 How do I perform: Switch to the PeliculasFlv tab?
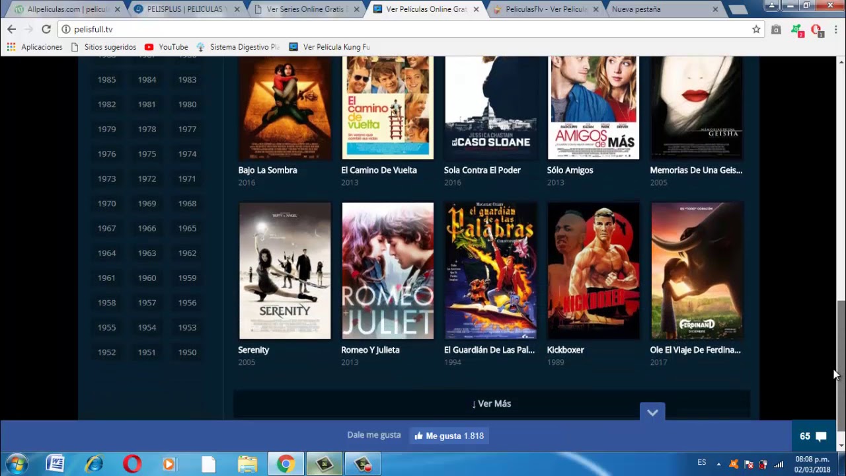pyautogui.click(x=542, y=9)
